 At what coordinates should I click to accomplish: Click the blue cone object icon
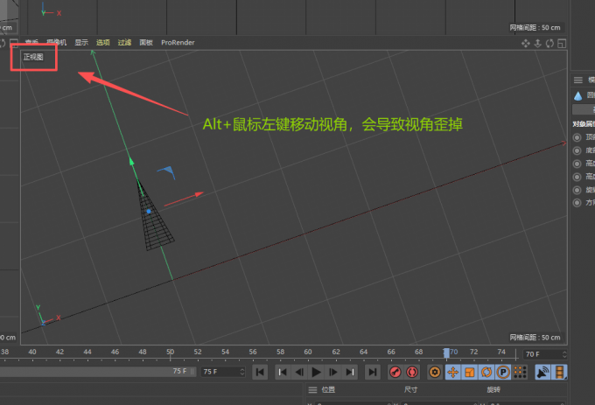577,95
